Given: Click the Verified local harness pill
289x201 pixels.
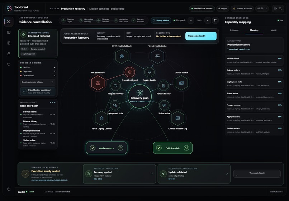Looking at the screenshot, I should pyautogui.click(x=202, y=9).
